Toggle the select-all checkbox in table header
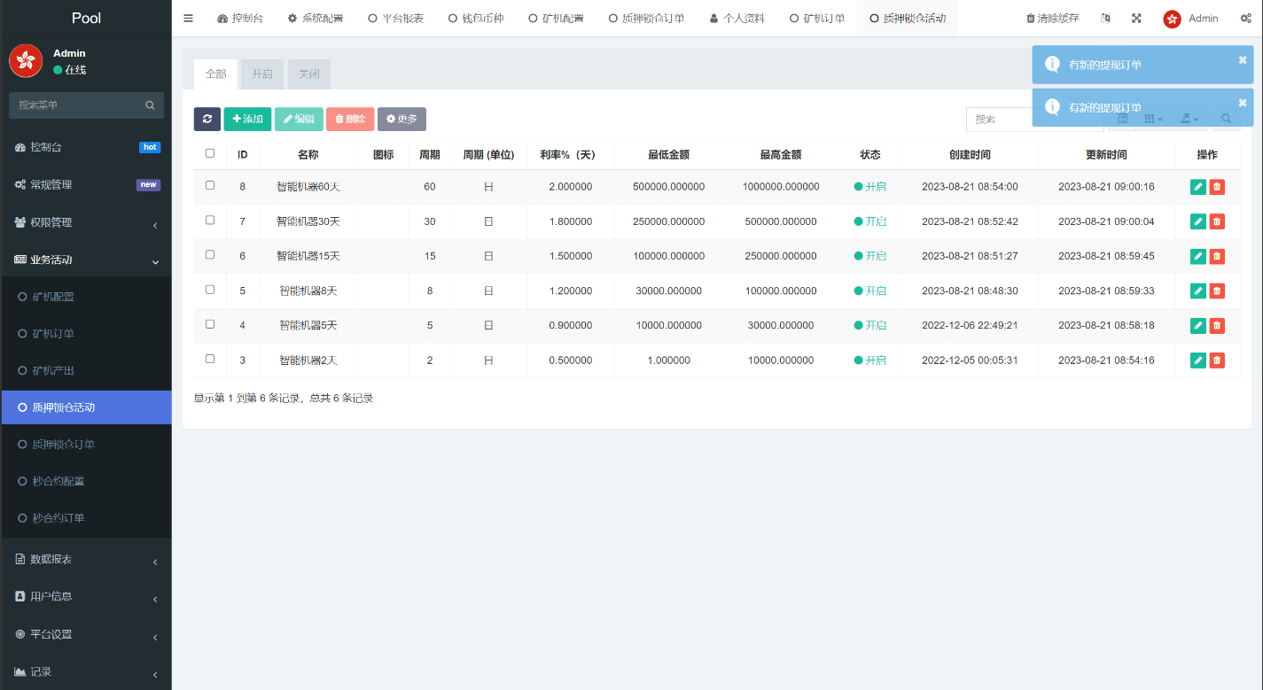Image resolution: width=1263 pixels, height=690 pixels. click(210, 153)
